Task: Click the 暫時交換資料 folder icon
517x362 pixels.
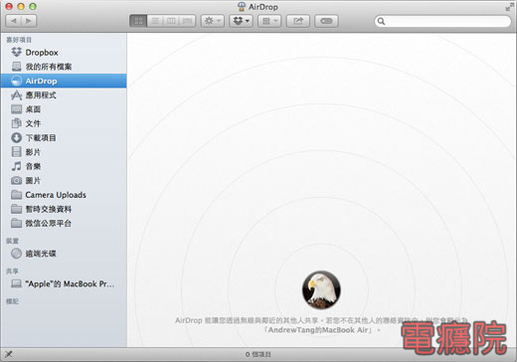Action: (x=16, y=209)
